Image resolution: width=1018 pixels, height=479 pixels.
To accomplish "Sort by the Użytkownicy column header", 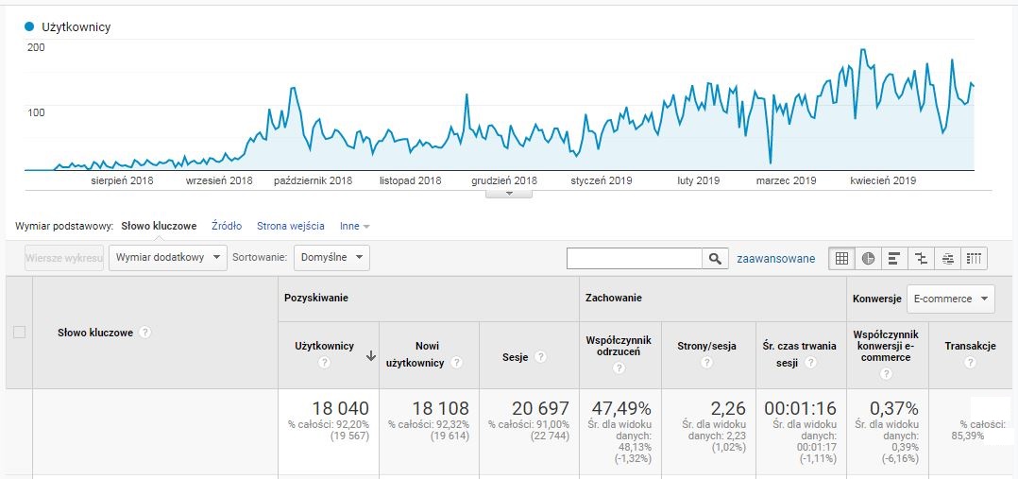I will [x=325, y=346].
